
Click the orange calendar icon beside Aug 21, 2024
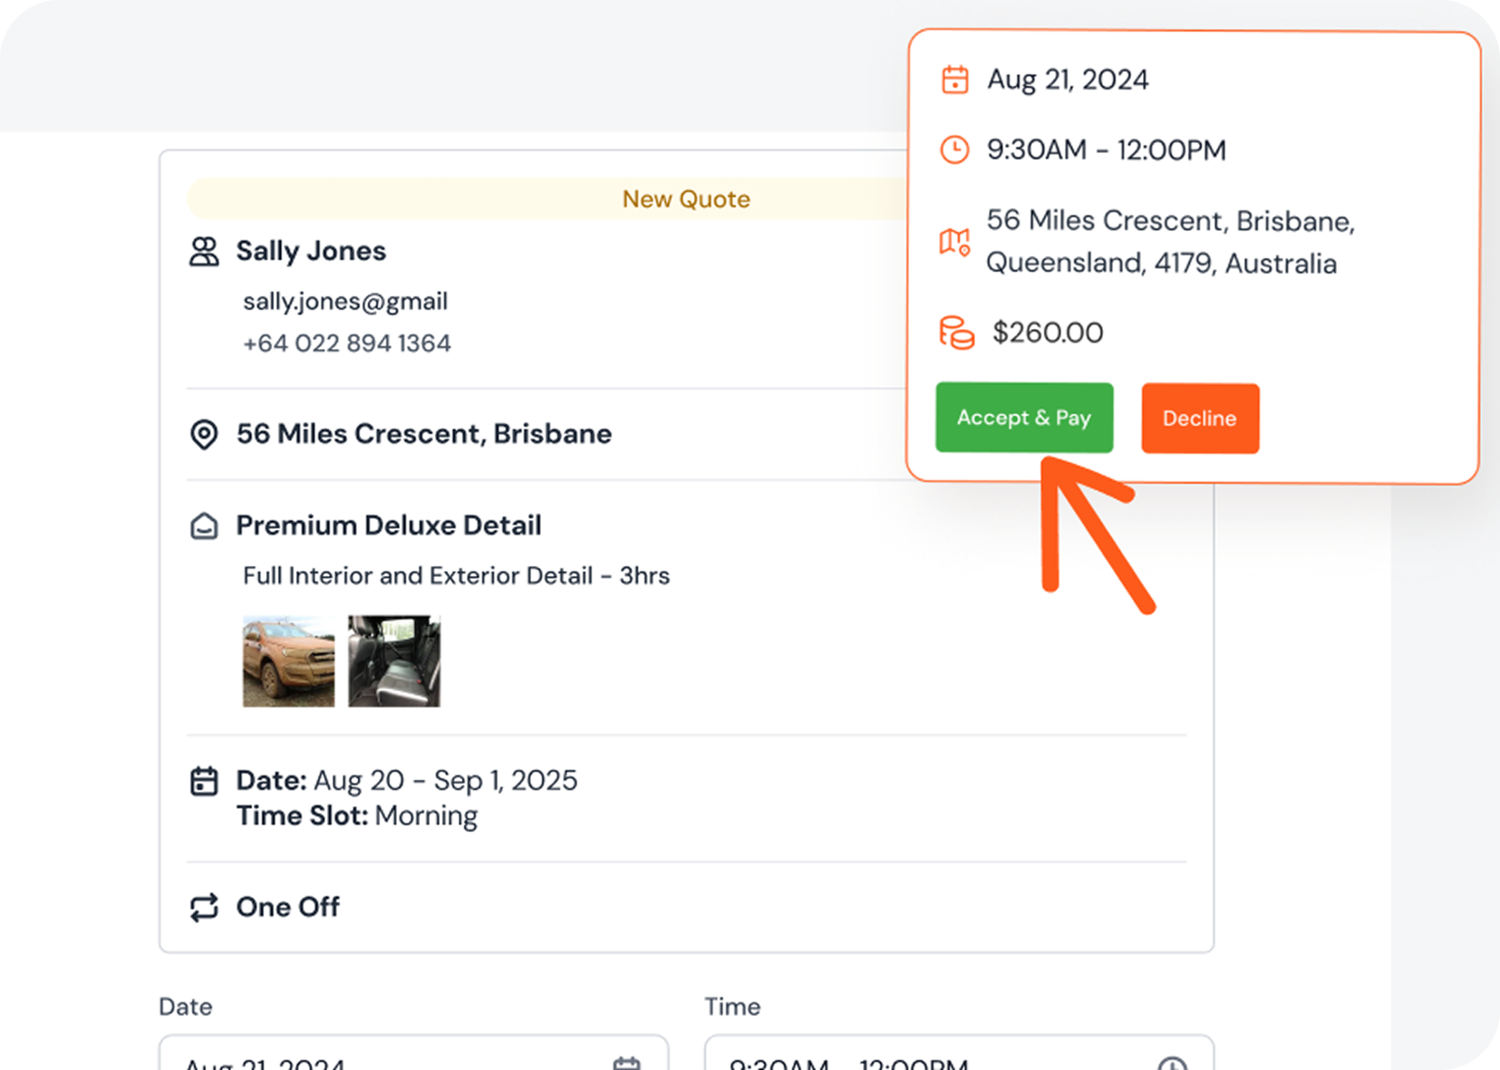pos(954,80)
